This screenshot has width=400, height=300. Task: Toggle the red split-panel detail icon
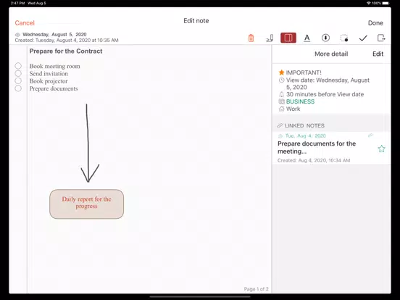click(x=288, y=38)
